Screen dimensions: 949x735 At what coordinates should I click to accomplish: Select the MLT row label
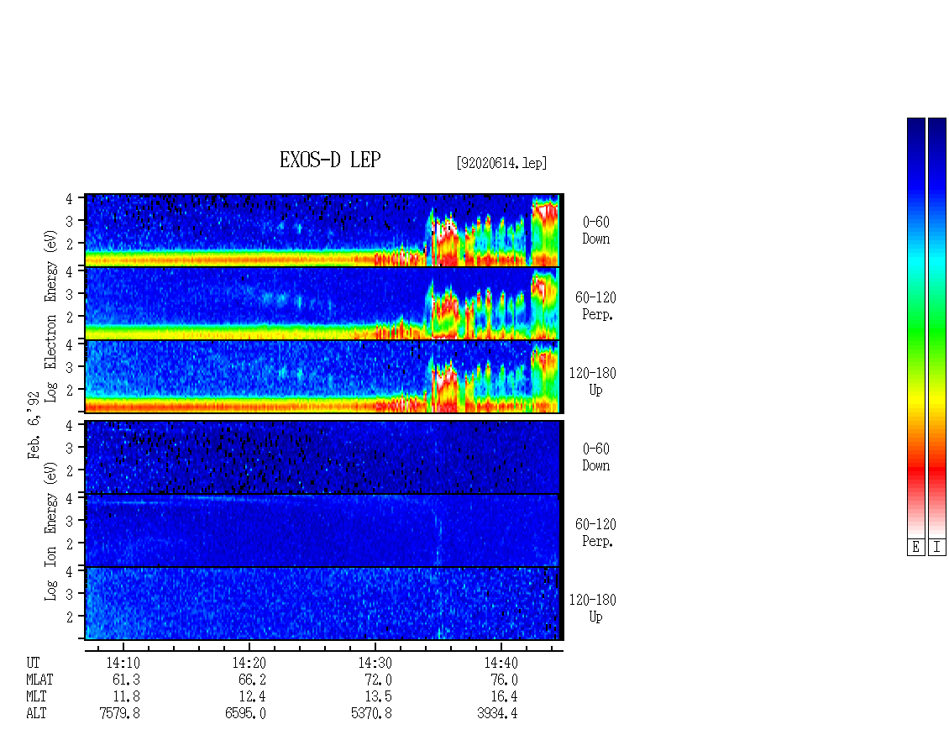point(36,697)
